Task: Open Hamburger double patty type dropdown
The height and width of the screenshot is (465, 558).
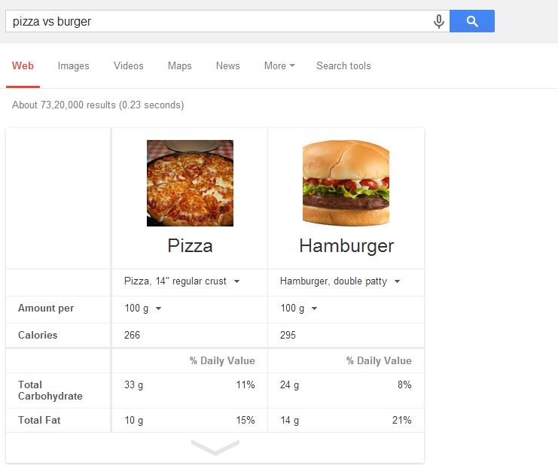Action: coord(340,281)
